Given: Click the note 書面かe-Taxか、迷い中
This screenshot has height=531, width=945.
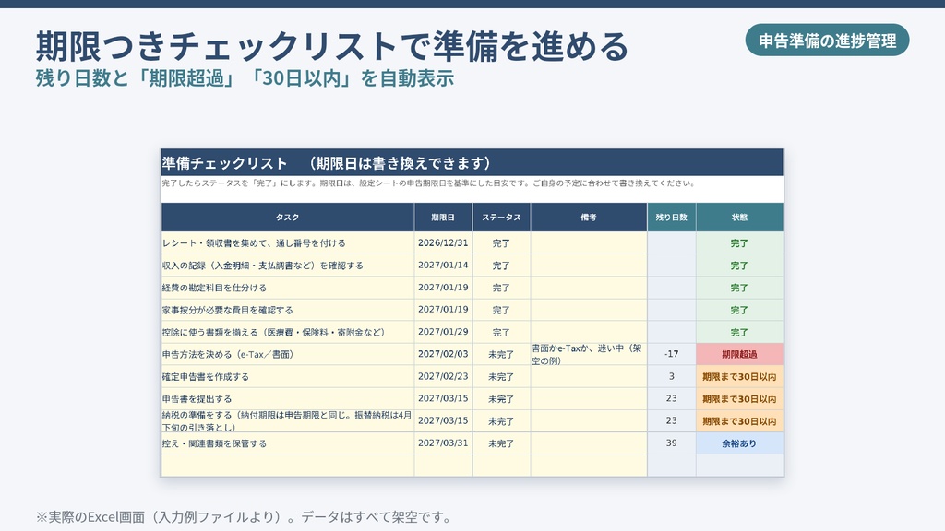Looking at the screenshot, I should (587, 355).
